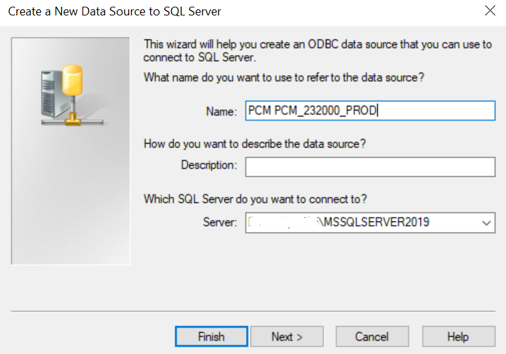Go to the next wizard step
The height and width of the screenshot is (354, 506).
(x=287, y=337)
